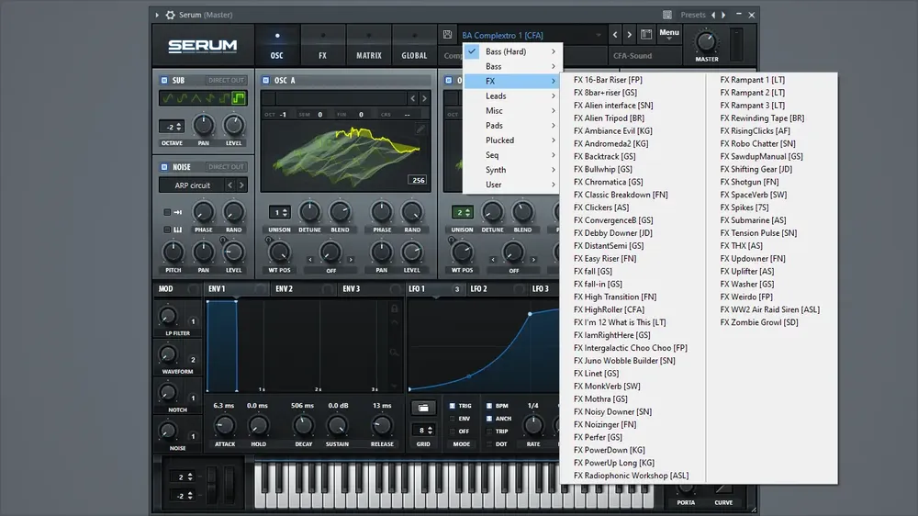Switch to the MATRIX tab

pyautogui.click(x=369, y=55)
